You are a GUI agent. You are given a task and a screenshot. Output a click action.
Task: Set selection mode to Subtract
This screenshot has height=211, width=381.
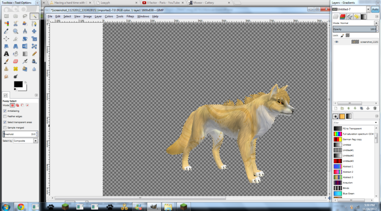[22, 105]
